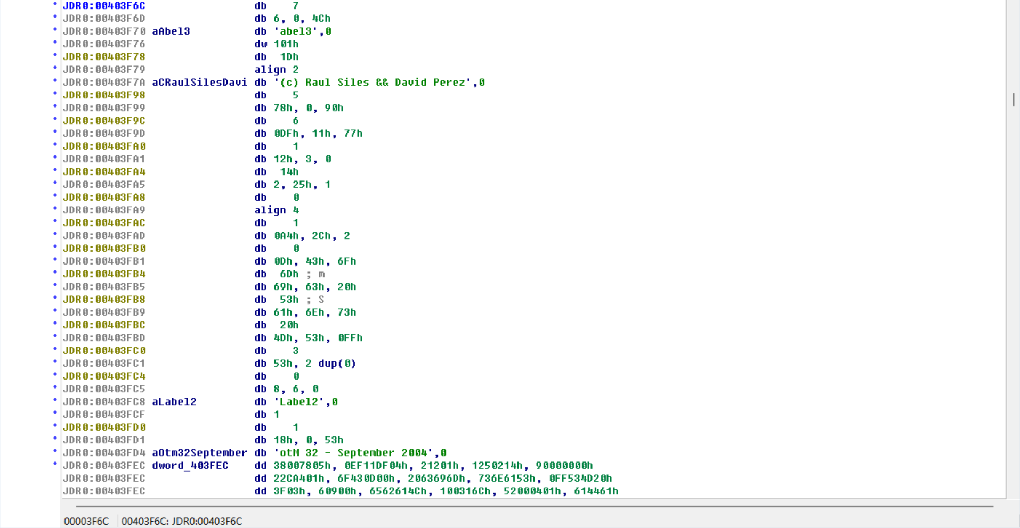Select address JDR0:00403F6C line
Image resolution: width=1020 pixels, height=528 pixels.
click(104, 6)
